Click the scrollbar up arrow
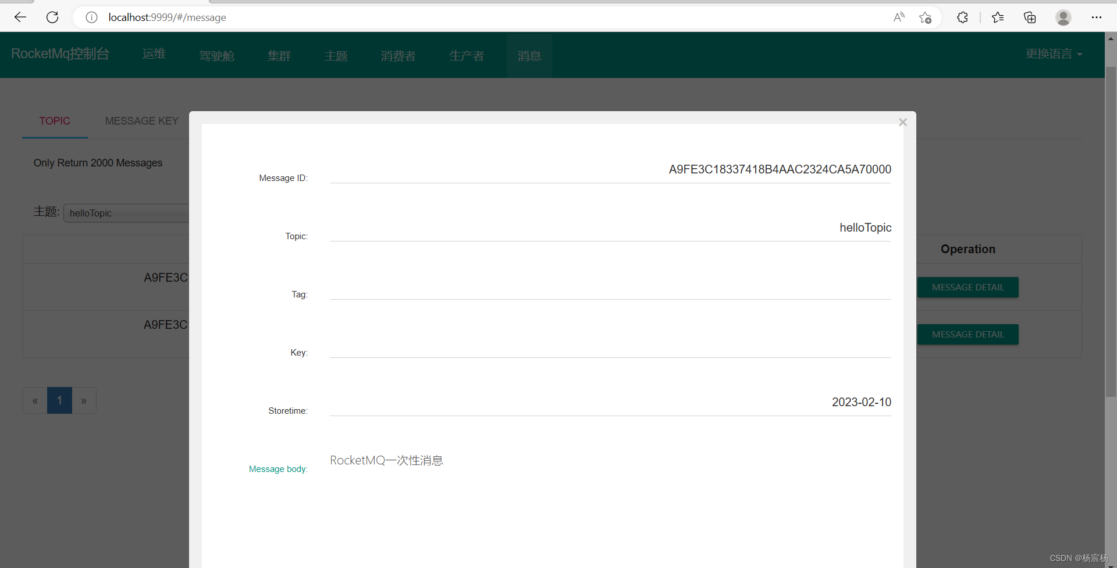 [x=1111, y=38]
